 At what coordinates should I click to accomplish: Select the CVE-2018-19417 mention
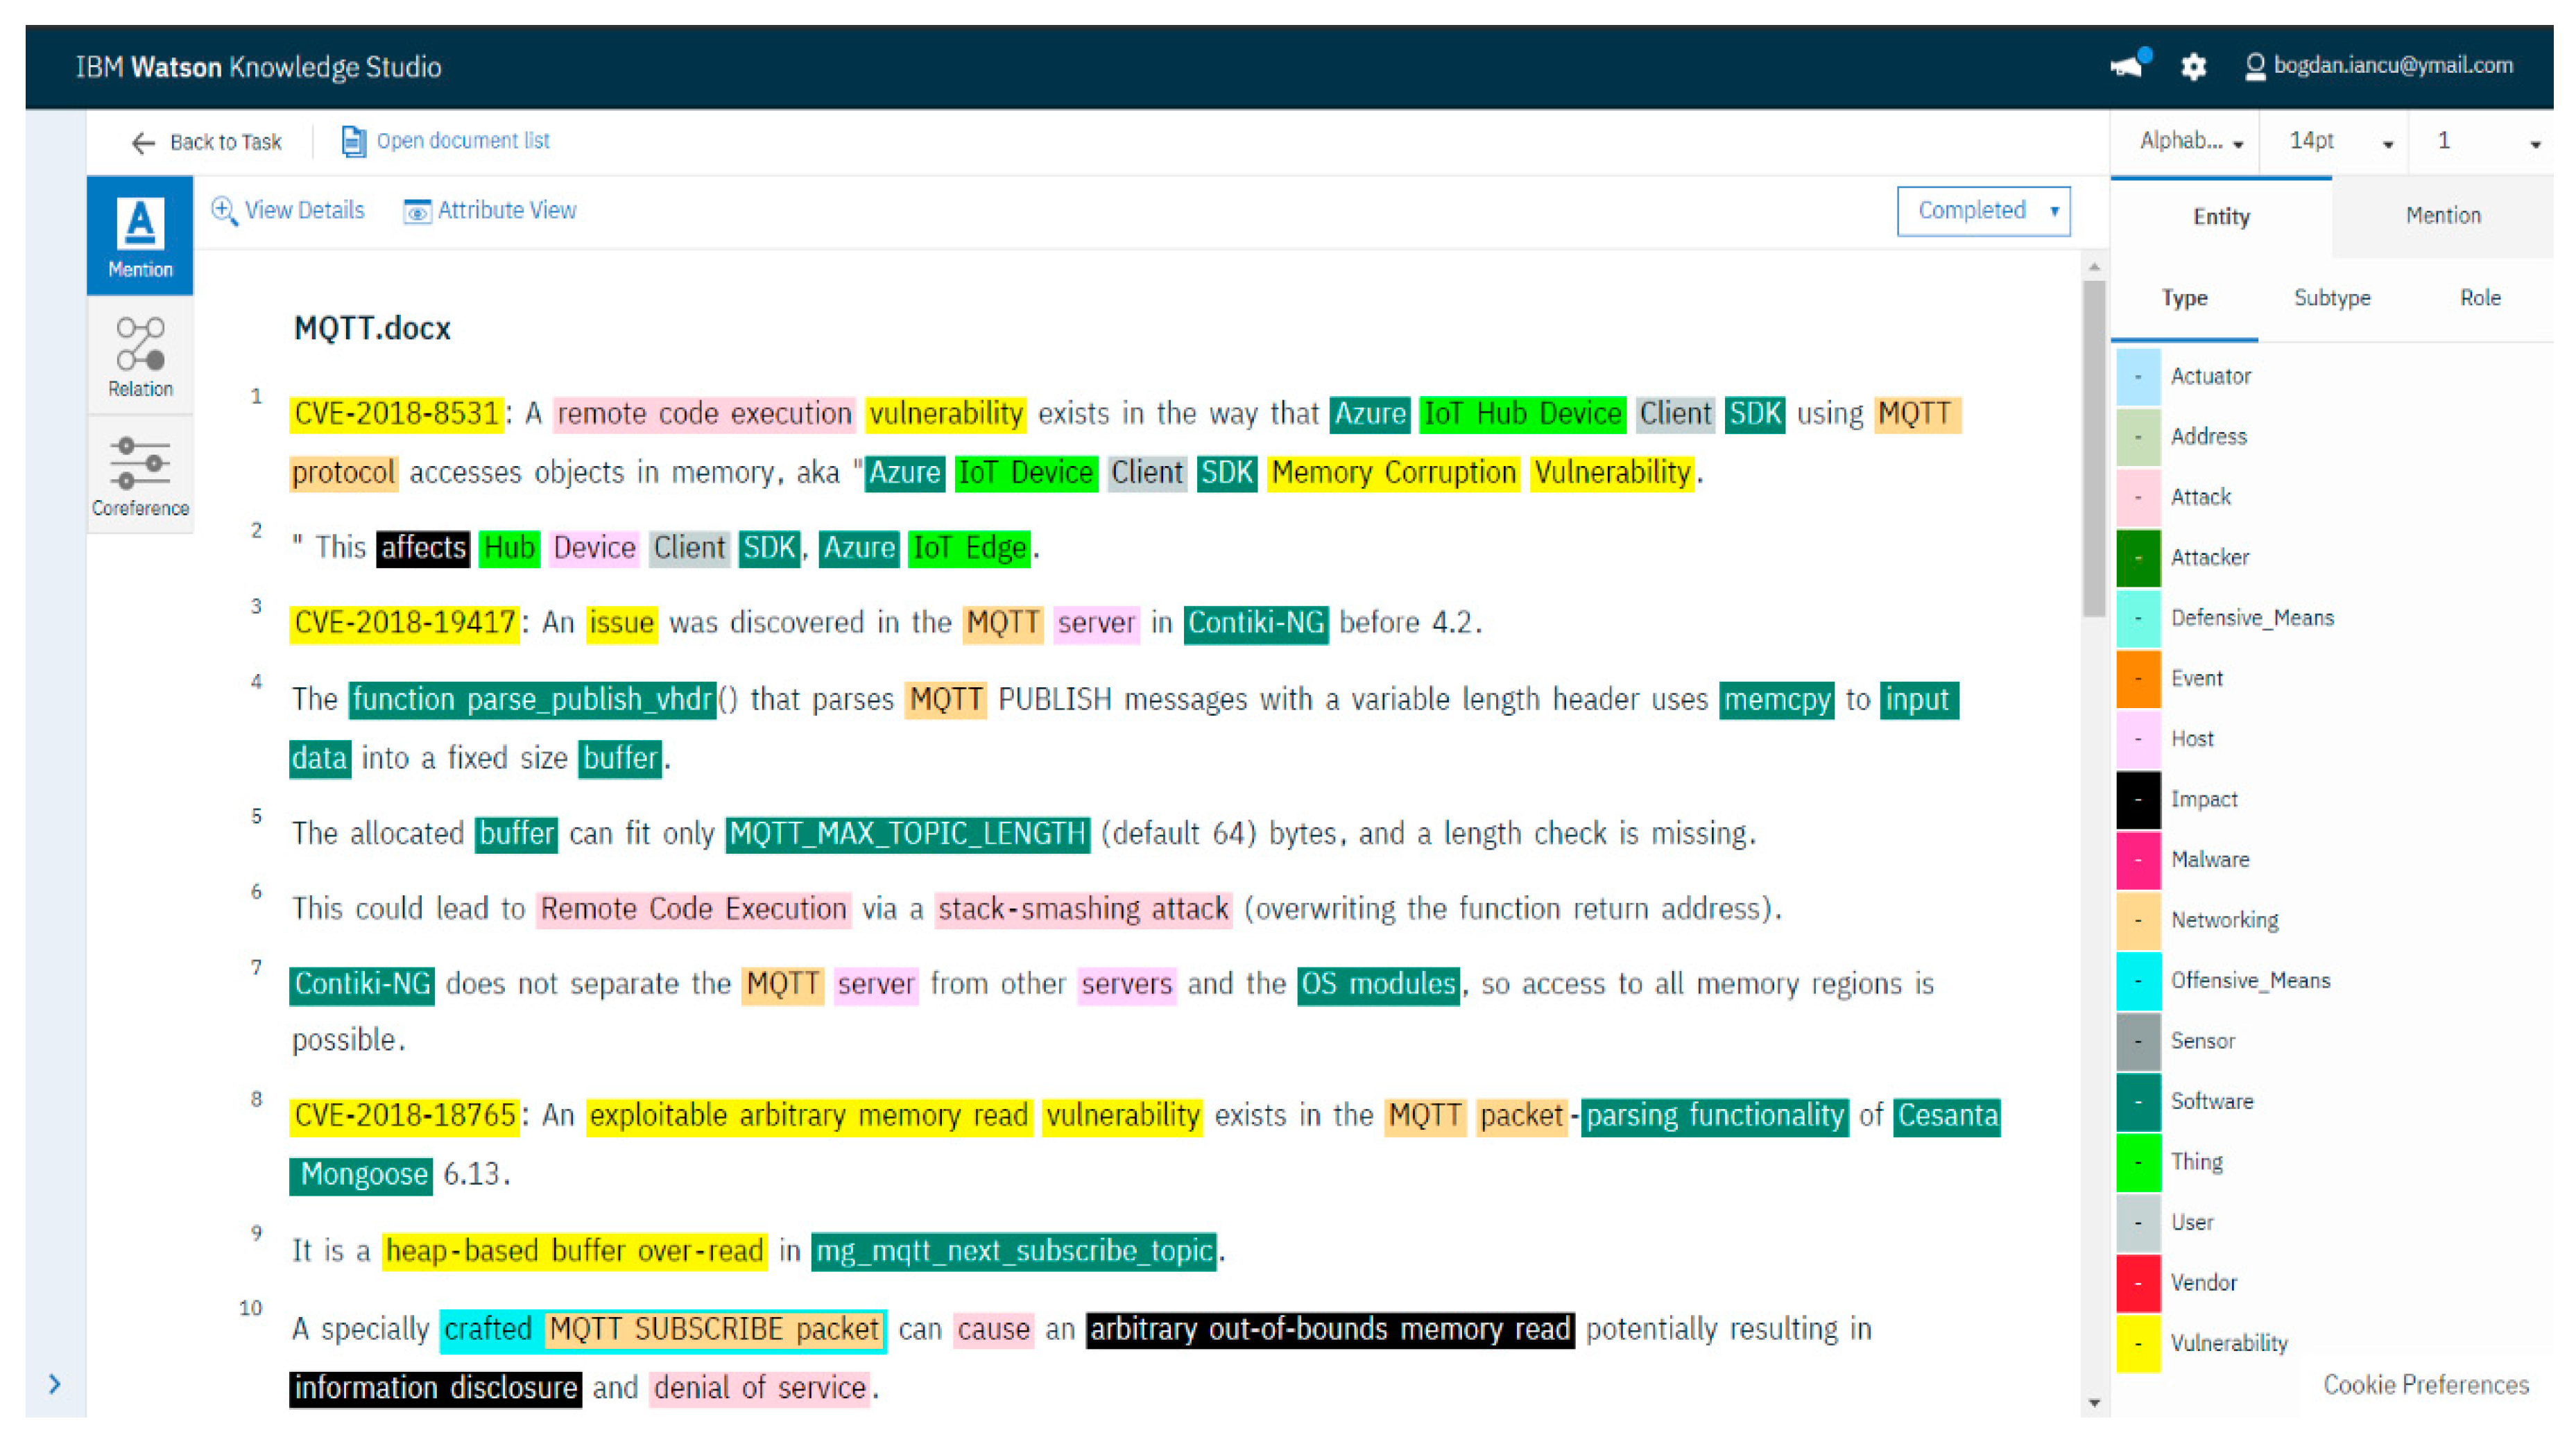coord(404,623)
